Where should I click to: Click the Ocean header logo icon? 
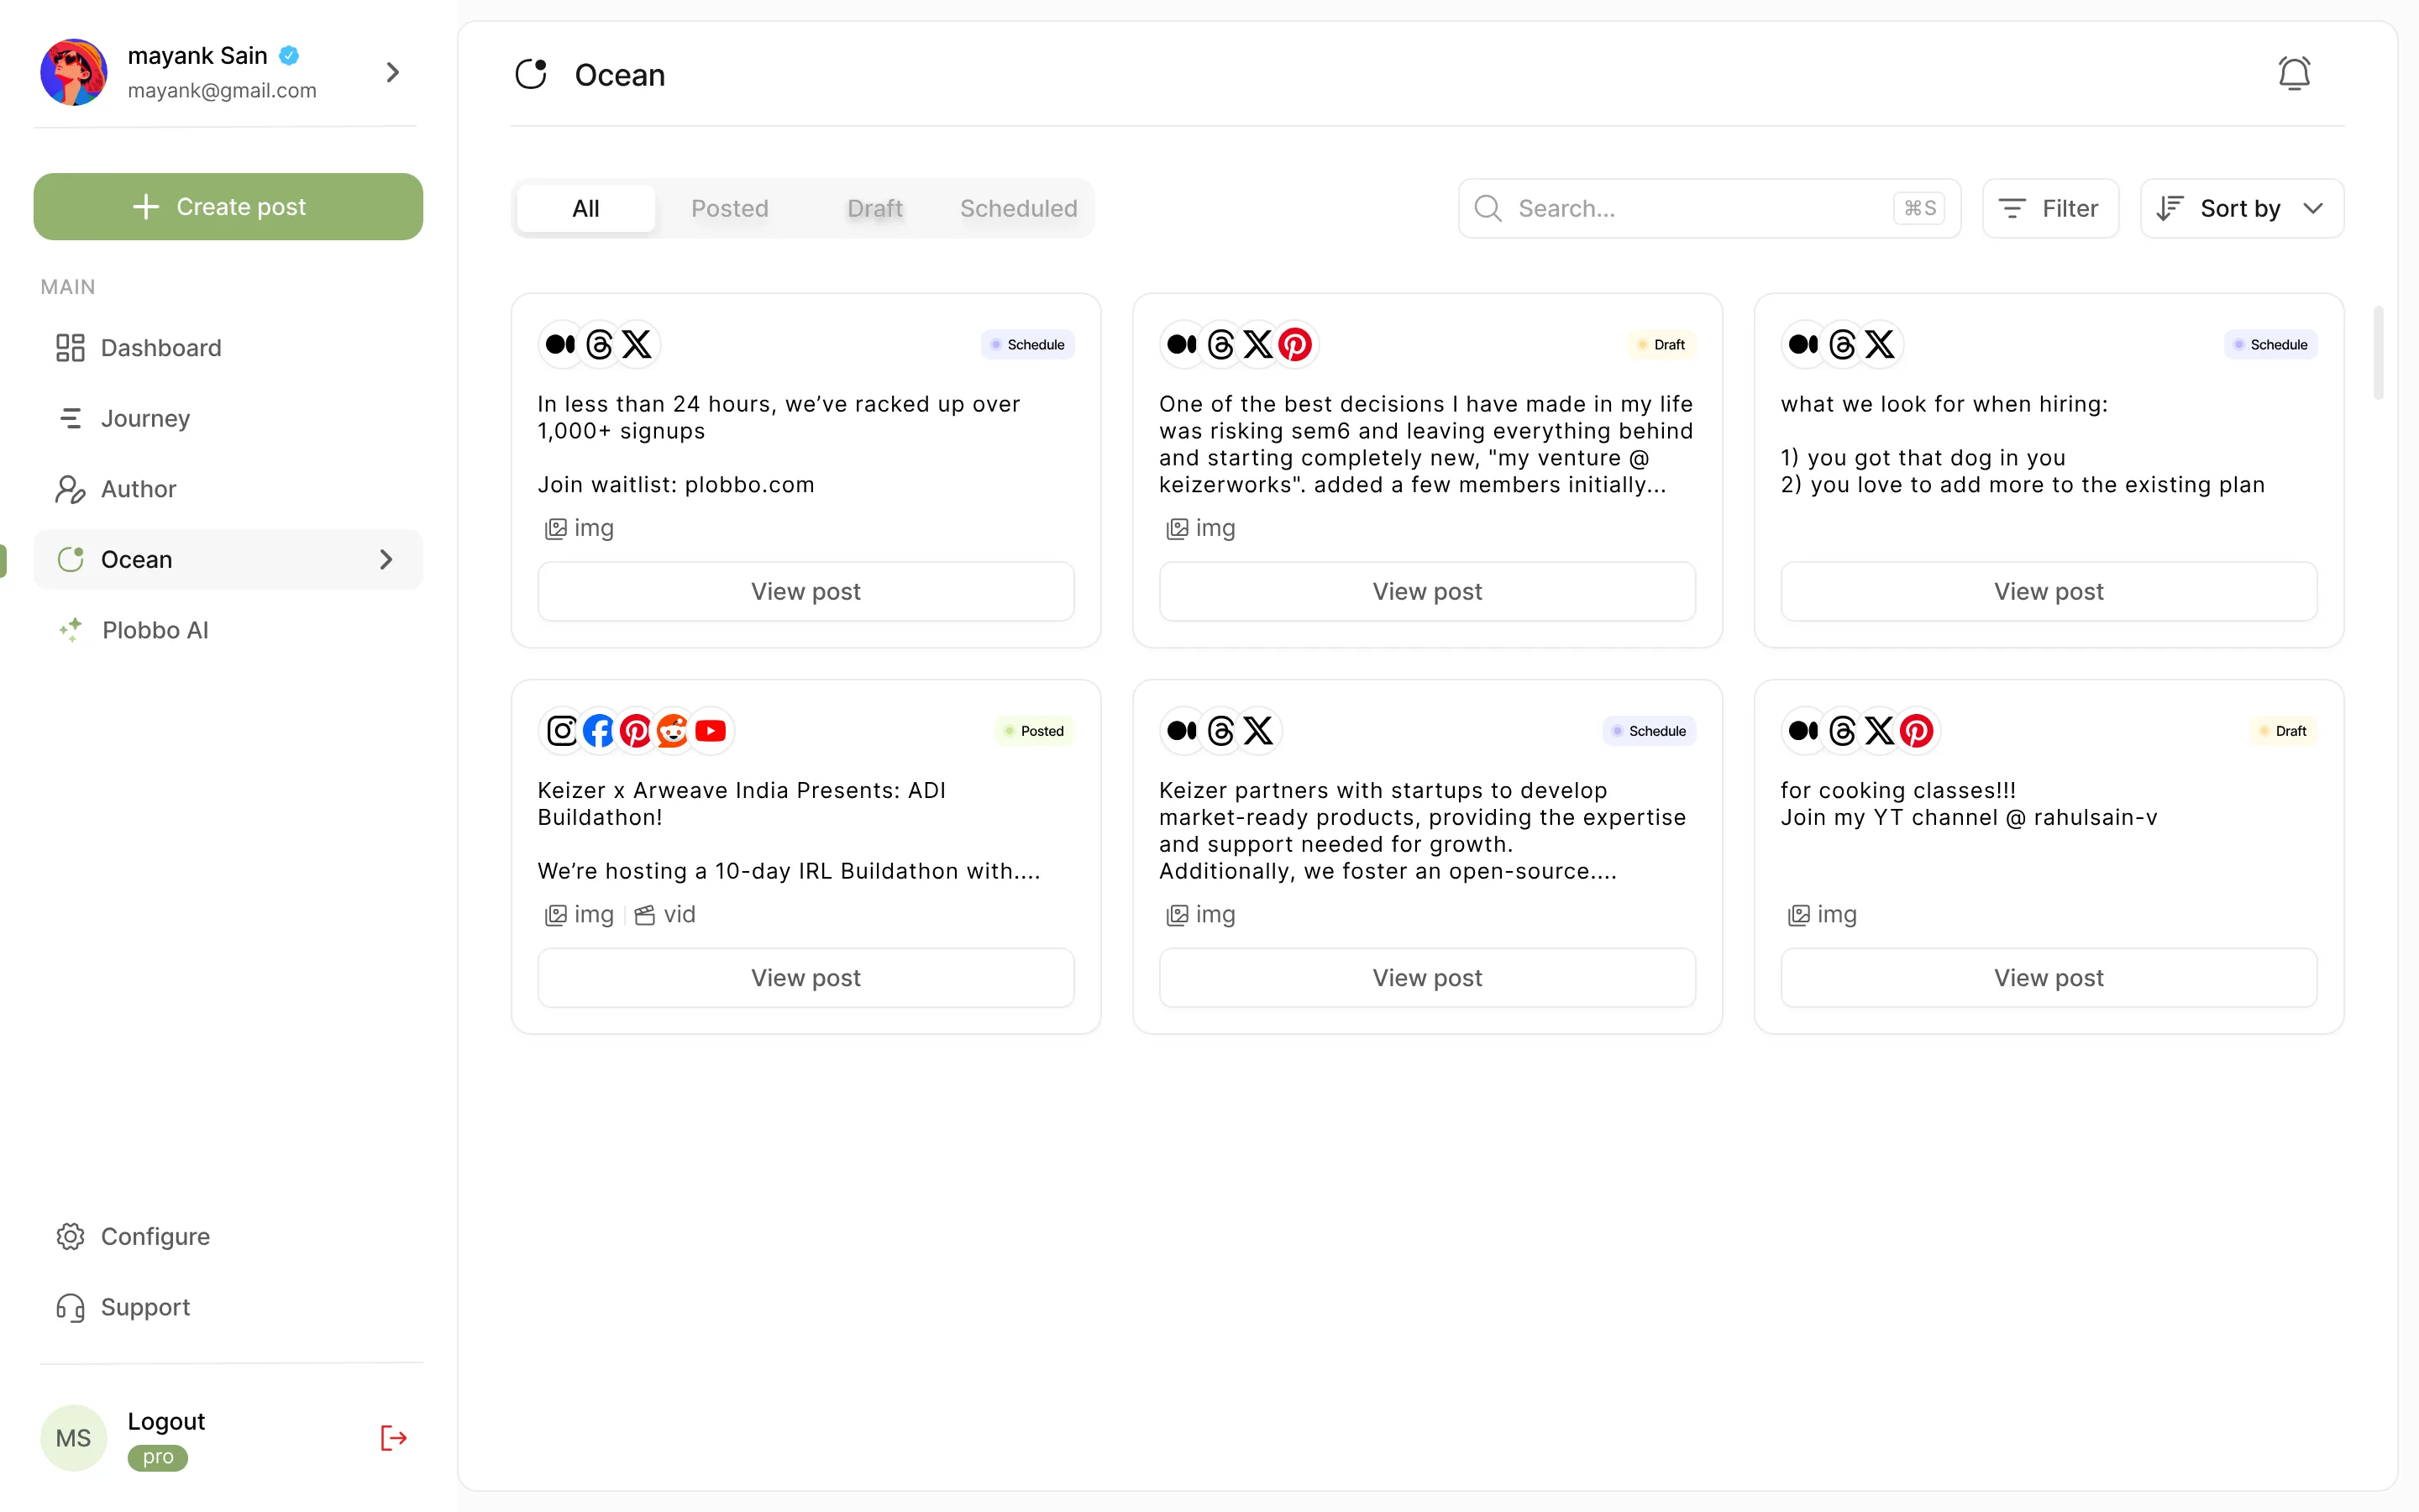tap(531, 74)
